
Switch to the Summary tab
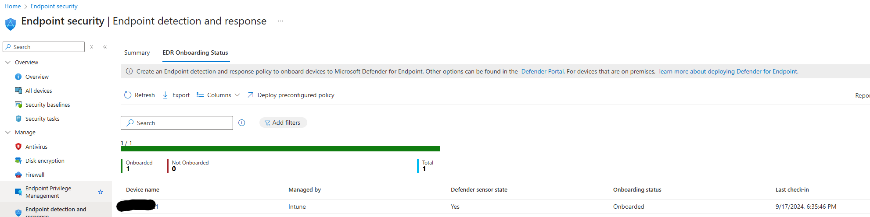click(x=137, y=52)
